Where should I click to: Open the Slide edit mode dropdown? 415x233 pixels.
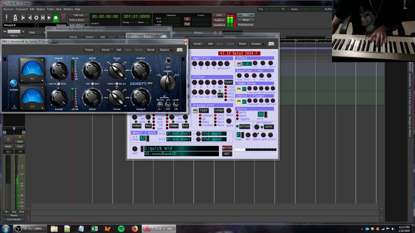tap(35, 32)
